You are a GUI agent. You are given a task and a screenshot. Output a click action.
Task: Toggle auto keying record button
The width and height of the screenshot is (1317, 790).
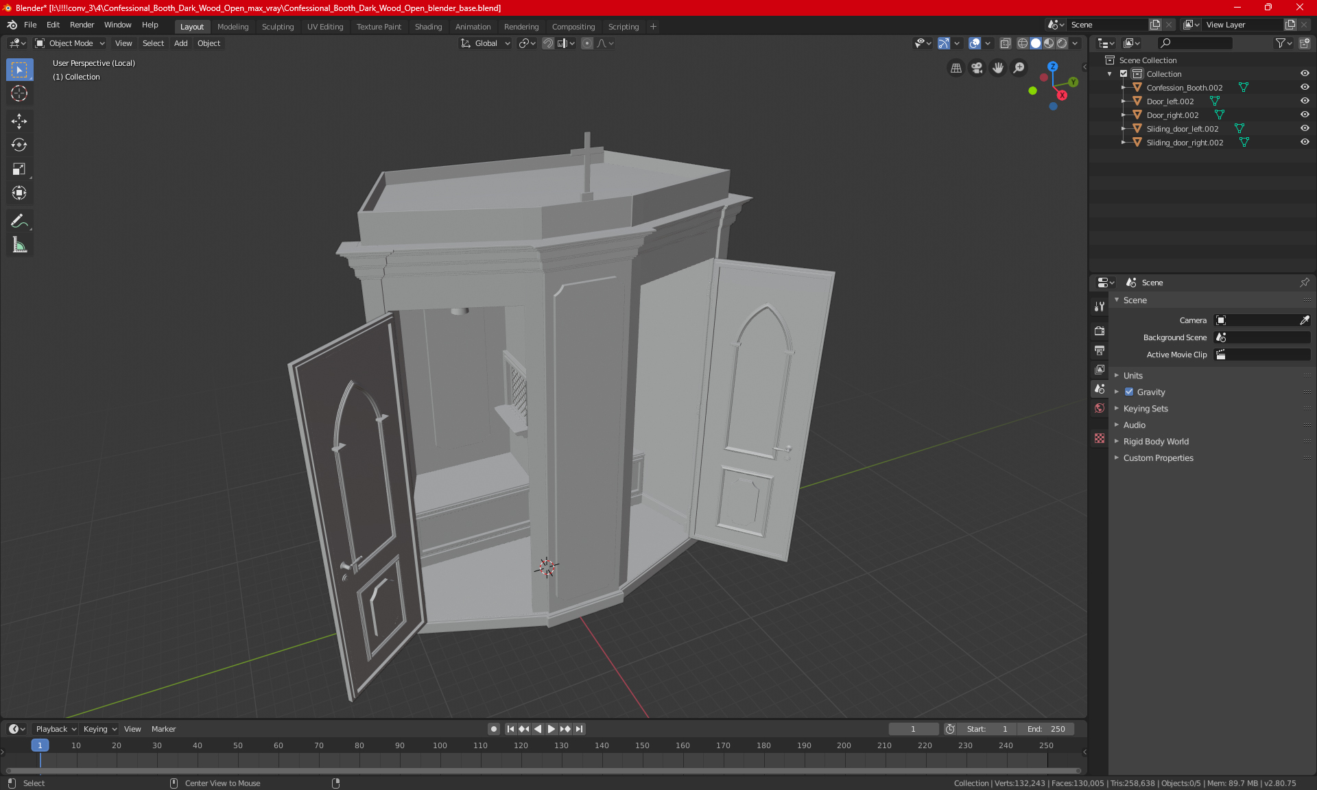[x=493, y=729]
